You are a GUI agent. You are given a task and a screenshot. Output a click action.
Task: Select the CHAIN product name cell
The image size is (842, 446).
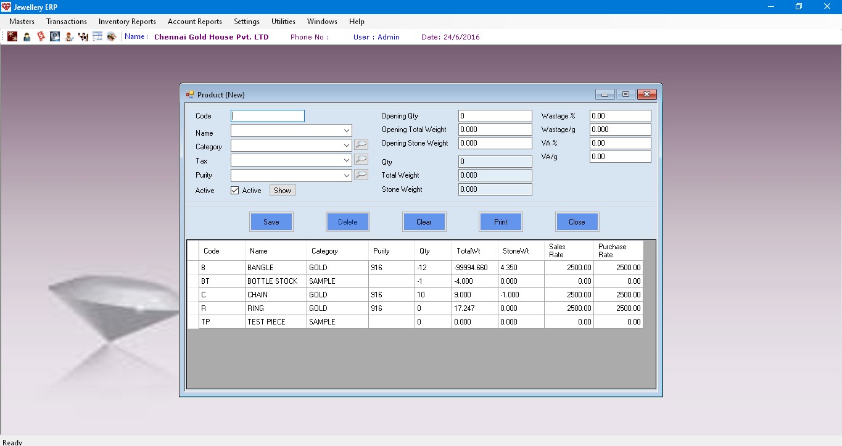pos(276,295)
